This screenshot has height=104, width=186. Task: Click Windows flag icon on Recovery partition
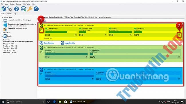pyautogui.click(x=46, y=28)
